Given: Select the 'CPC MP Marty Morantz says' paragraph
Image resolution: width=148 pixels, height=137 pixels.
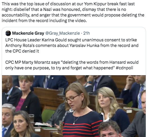Looking at the screenshot, I should tap(72, 65).
